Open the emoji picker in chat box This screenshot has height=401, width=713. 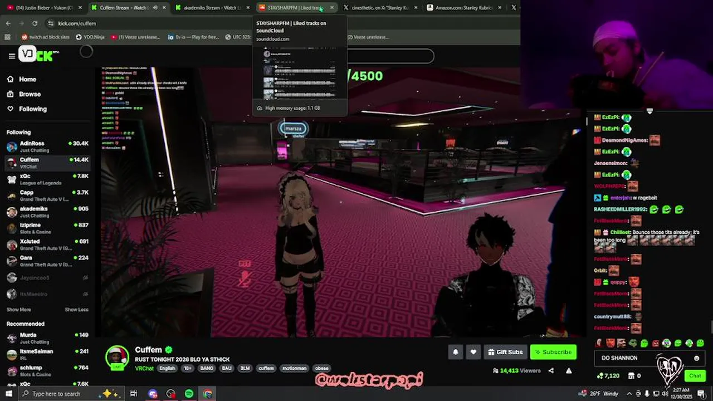point(696,358)
